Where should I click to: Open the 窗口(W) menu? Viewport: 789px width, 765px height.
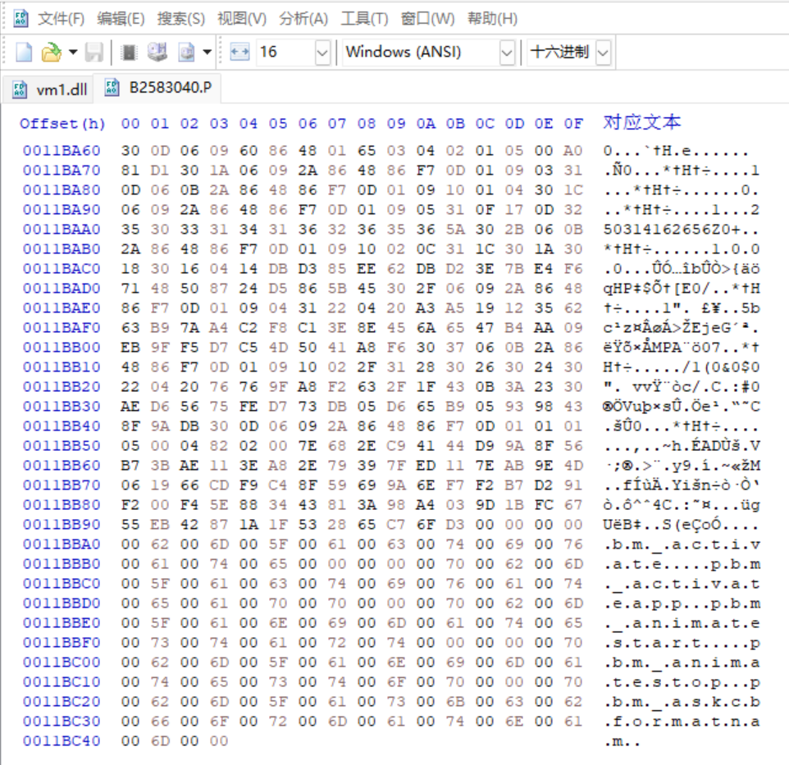pyautogui.click(x=427, y=19)
